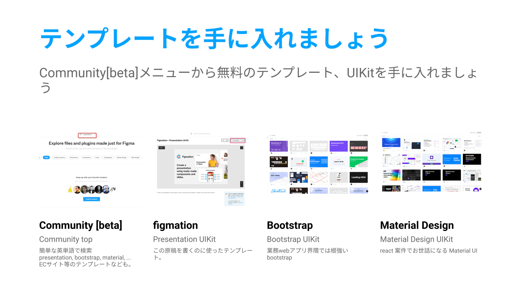Open the green Design file template thumbnail
This screenshot has width=522, height=294.
coord(359,162)
